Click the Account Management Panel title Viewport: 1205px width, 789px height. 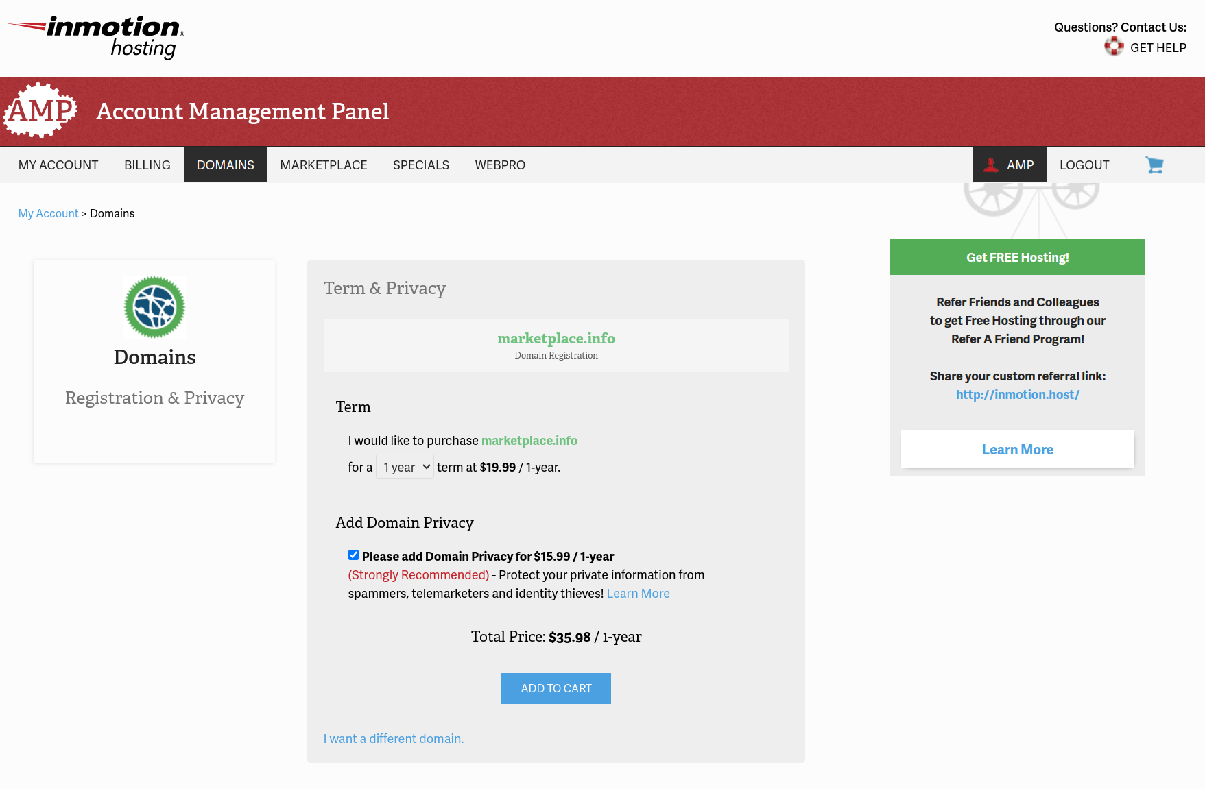point(243,111)
